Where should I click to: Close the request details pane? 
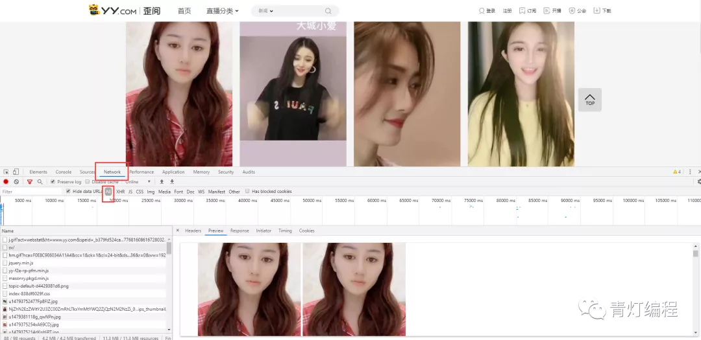coord(177,231)
